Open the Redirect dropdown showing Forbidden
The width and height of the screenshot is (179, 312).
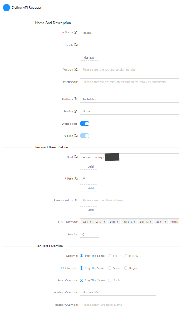(129, 99)
